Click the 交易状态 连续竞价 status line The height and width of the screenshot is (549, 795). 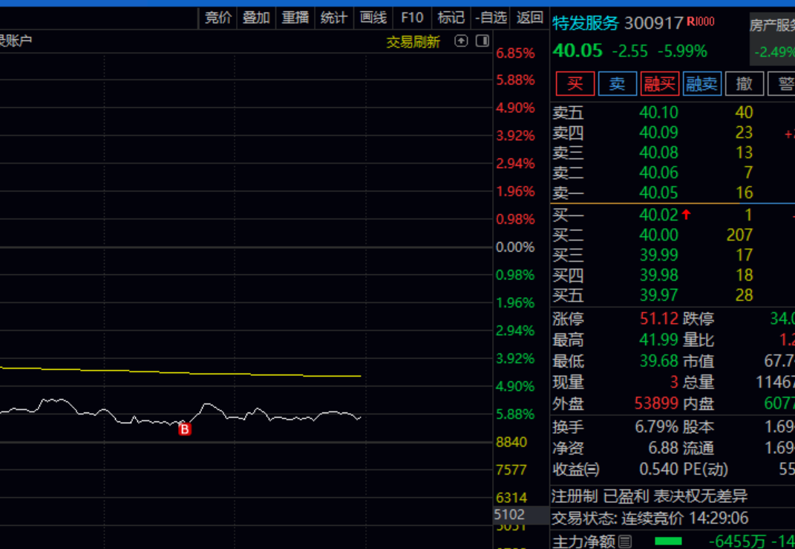click(x=650, y=518)
